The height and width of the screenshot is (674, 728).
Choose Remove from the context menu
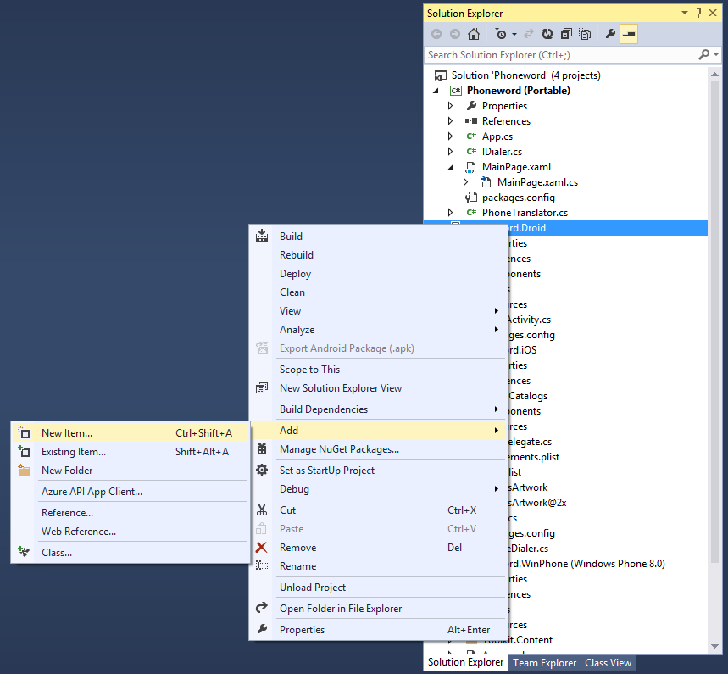pos(378,548)
